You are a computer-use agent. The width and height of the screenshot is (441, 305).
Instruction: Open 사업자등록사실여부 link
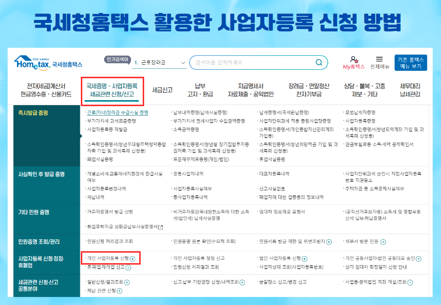coord(193,189)
